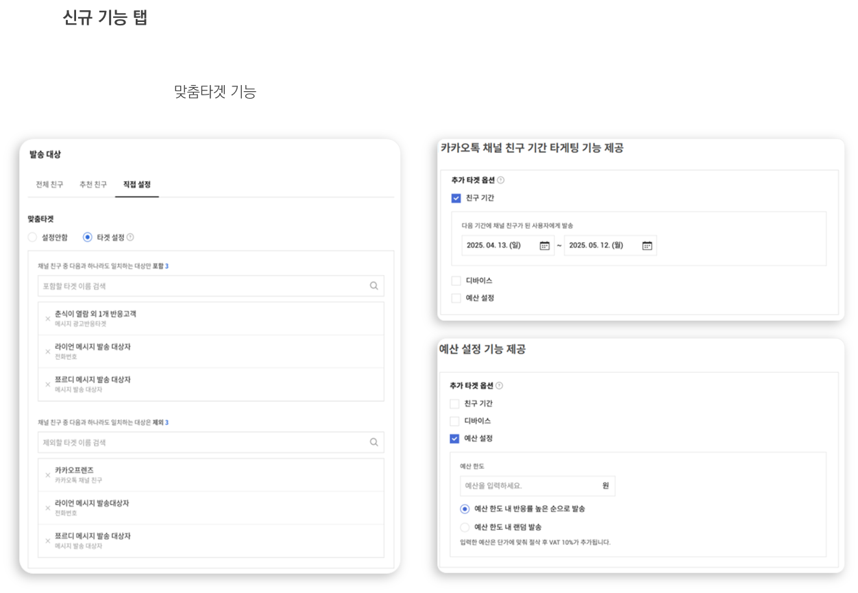The height and width of the screenshot is (593, 858).
Task: Click the search icon in the 제외할 타겟 field
Action: (x=373, y=442)
